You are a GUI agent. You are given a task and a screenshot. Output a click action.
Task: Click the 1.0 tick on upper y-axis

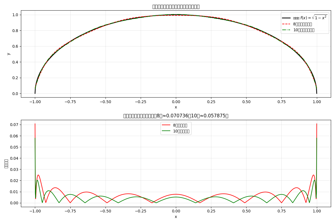[15, 14]
